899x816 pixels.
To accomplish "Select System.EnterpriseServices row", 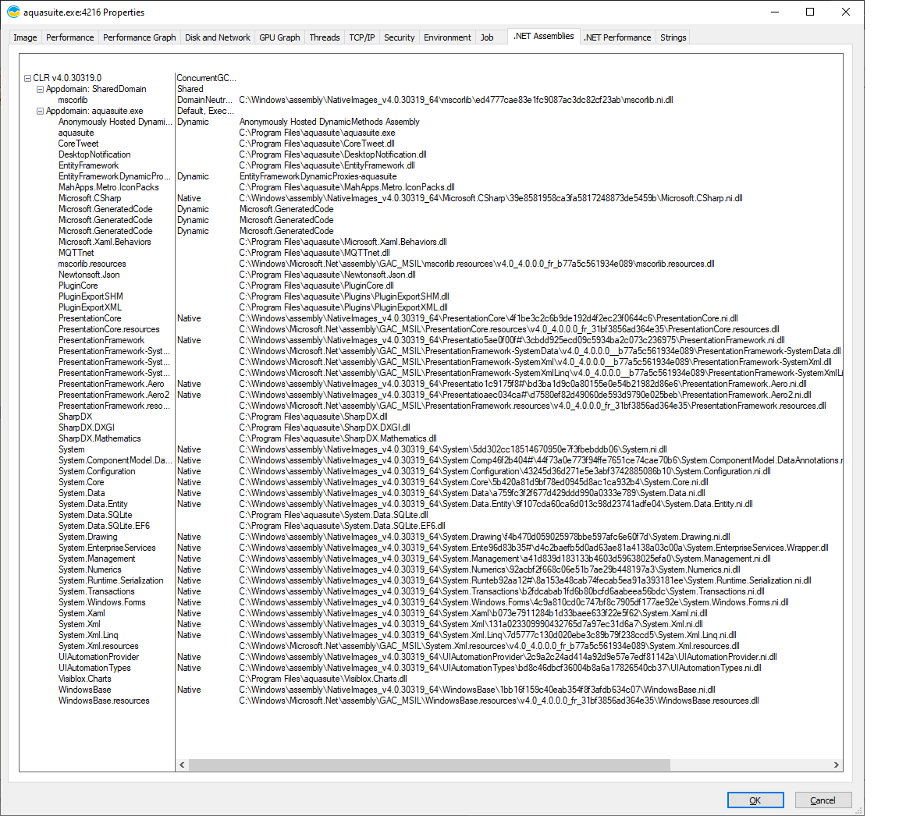I will pos(107,548).
